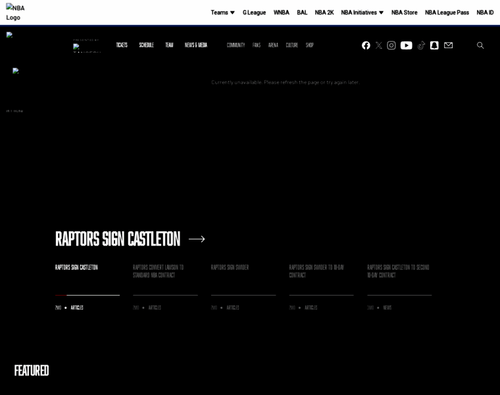Go to NBA League Pass
The width and height of the screenshot is (500, 395).
click(x=447, y=13)
